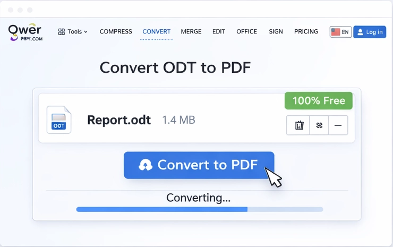The image size is (393, 247).
Task: Click the 1.4 MB file size text
Action: tap(178, 120)
